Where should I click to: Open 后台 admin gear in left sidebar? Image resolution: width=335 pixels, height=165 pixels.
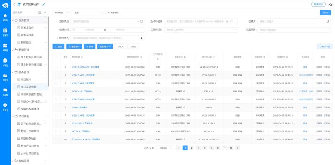point(5,107)
